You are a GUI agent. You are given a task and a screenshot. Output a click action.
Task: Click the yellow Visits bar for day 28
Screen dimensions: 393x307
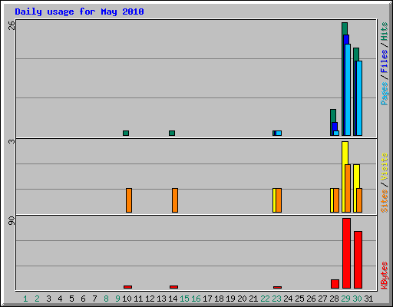point(332,200)
